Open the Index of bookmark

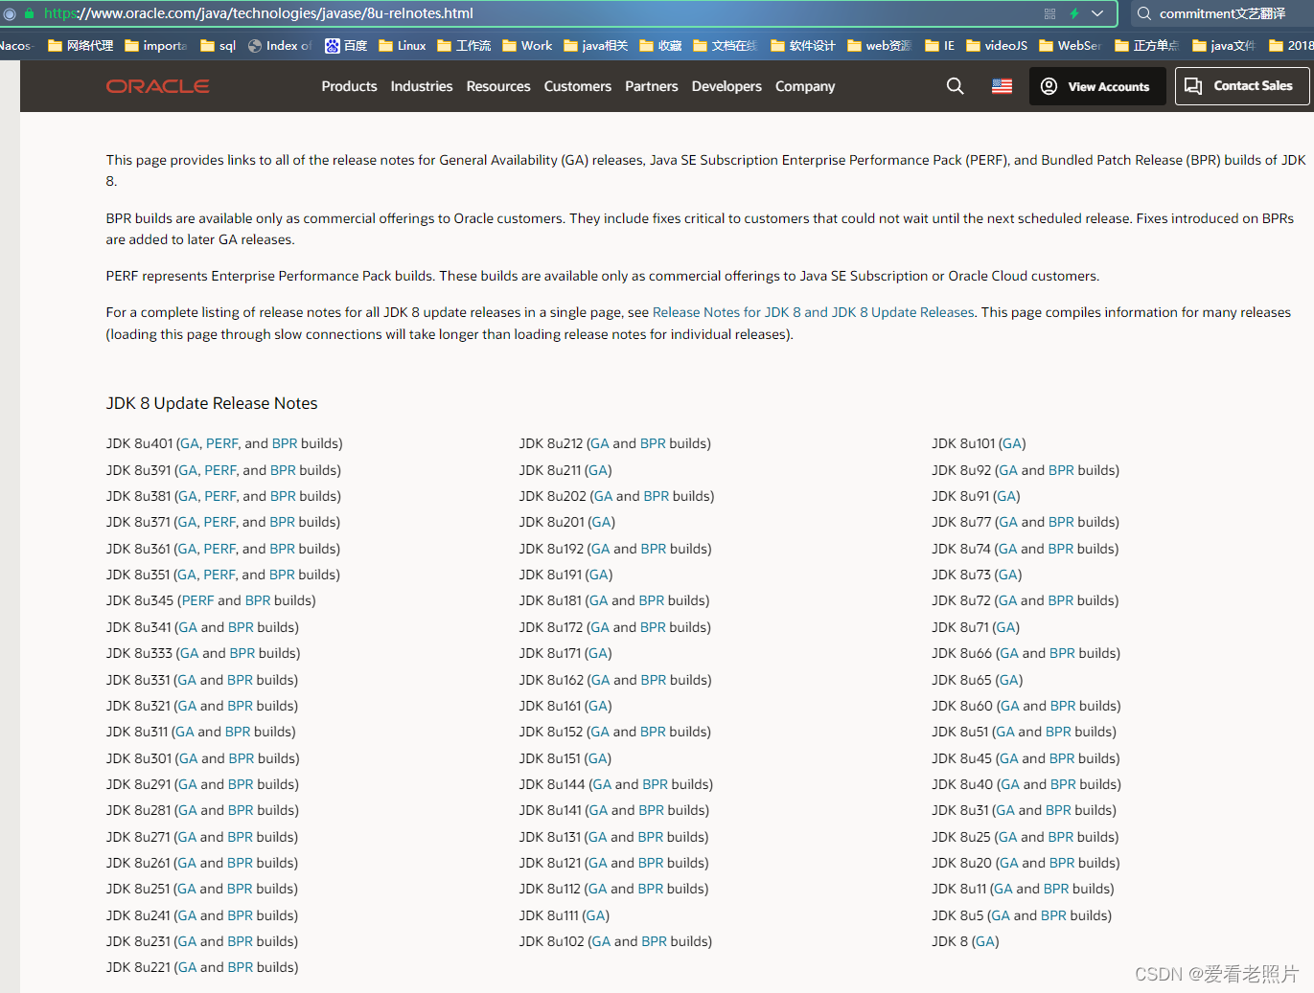tap(280, 45)
